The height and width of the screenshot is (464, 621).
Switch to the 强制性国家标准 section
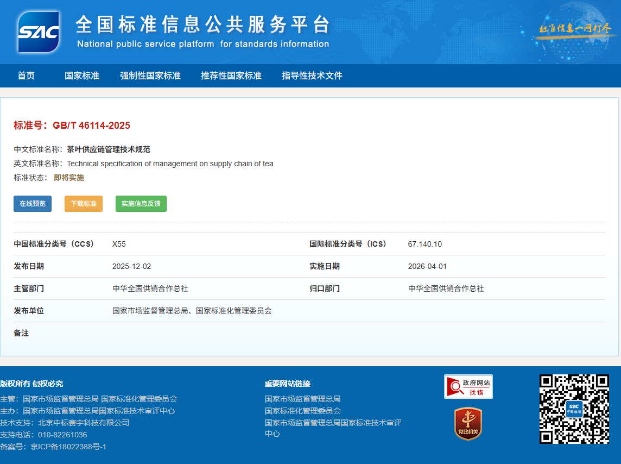pos(150,76)
